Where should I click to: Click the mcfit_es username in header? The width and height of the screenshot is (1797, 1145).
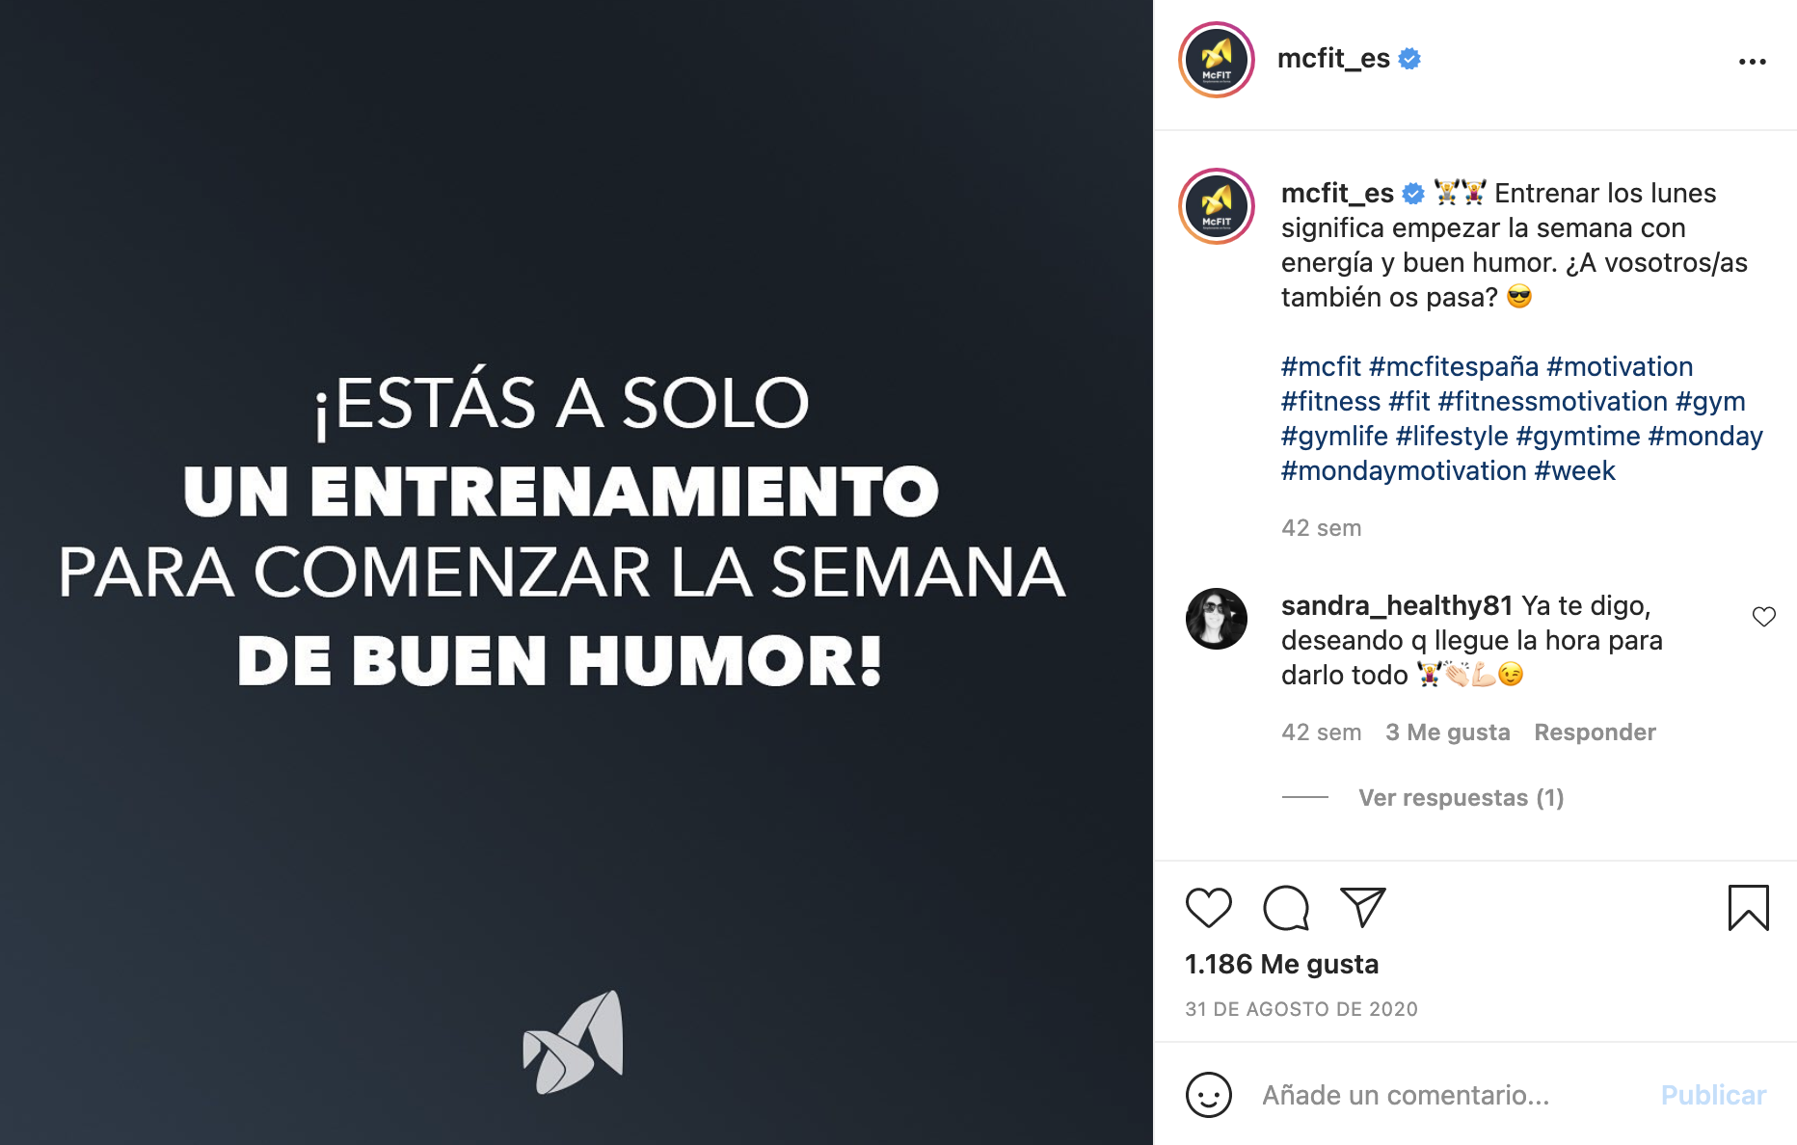(x=1333, y=59)
